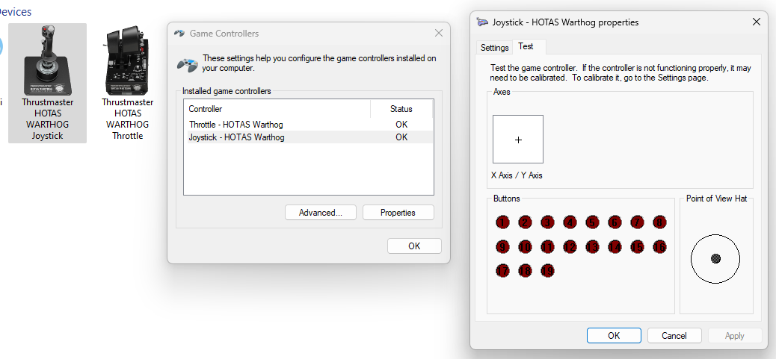Click the joystick icon in properties title bar
Image resolution: width=776 pixels, height=359 pixels.
click(x=482, y=22)
